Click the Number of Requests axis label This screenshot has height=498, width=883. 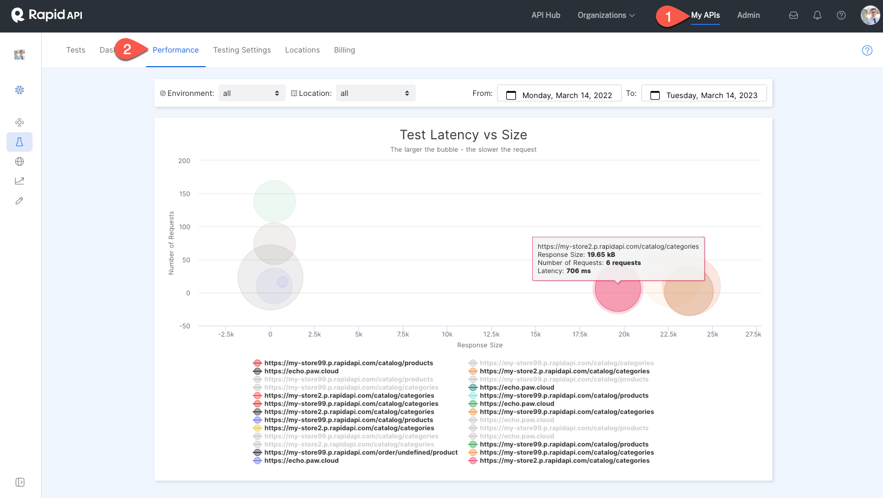(171, 243)
